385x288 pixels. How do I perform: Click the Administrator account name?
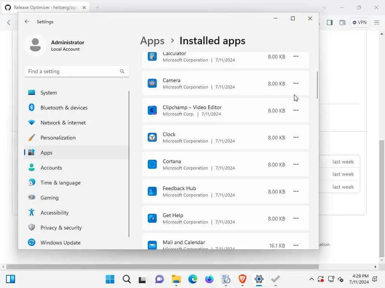pos(68,42)
